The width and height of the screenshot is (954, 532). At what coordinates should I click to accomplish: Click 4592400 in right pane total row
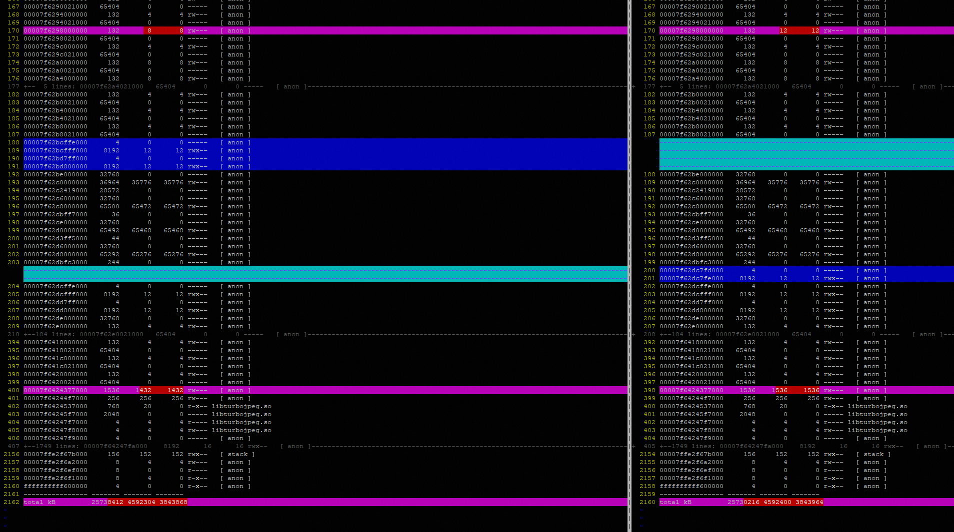tap(777, 502)
